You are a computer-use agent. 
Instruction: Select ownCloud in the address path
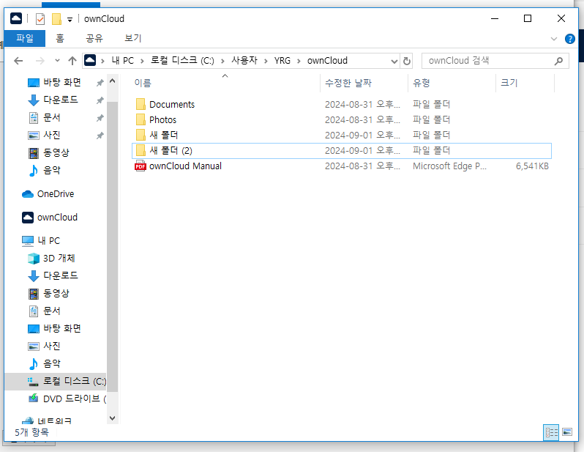[327, 60]
